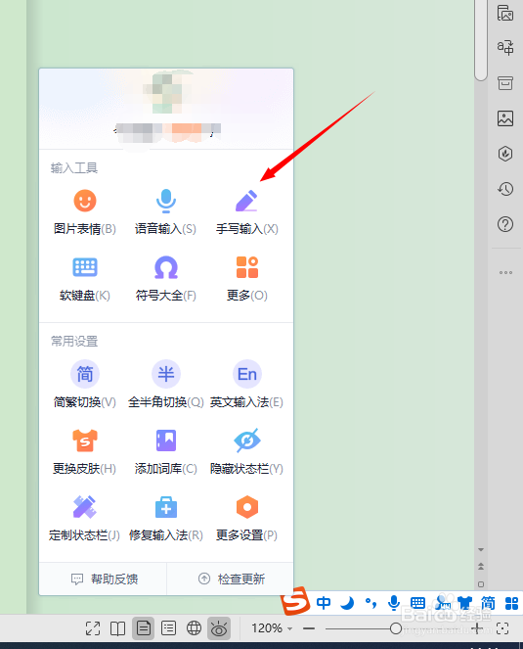Open the help question mark icon

[x=505, y=224]
